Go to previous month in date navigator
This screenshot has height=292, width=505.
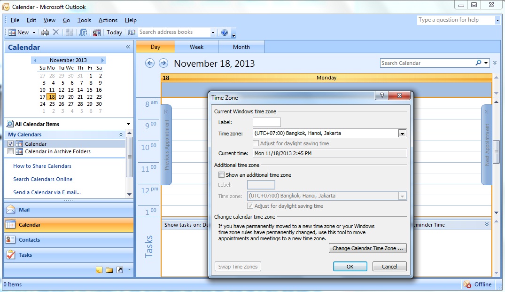coord(35,60)
